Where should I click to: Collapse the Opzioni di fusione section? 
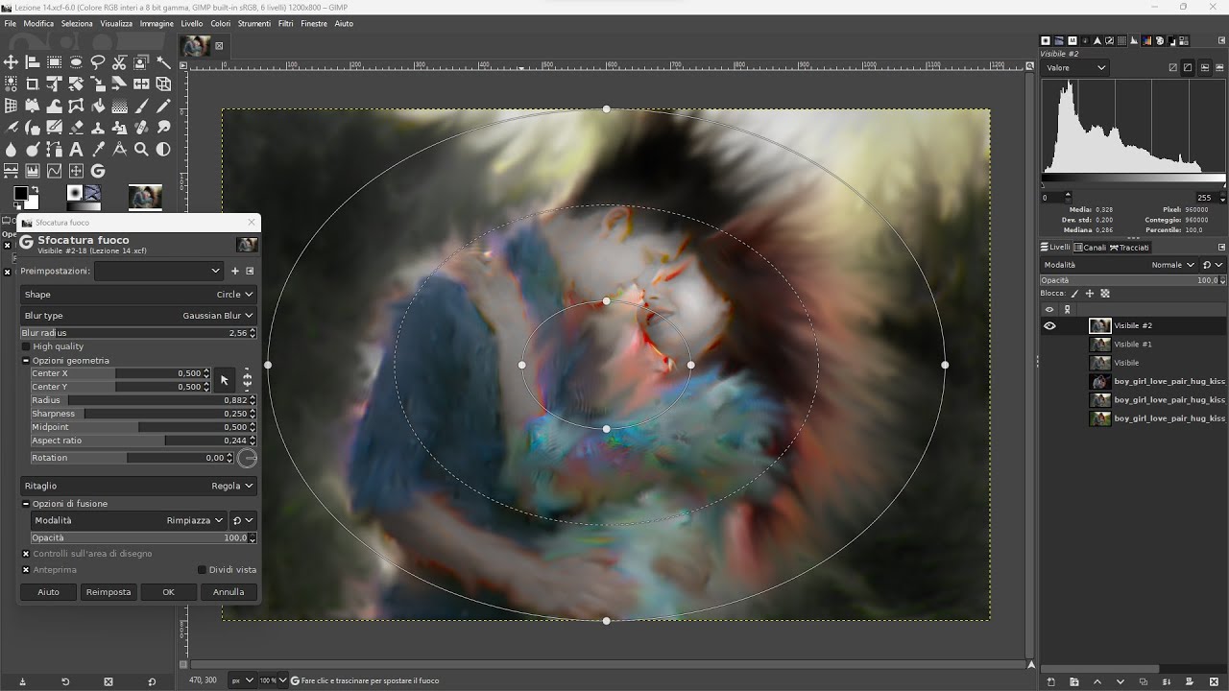(26, 504)
